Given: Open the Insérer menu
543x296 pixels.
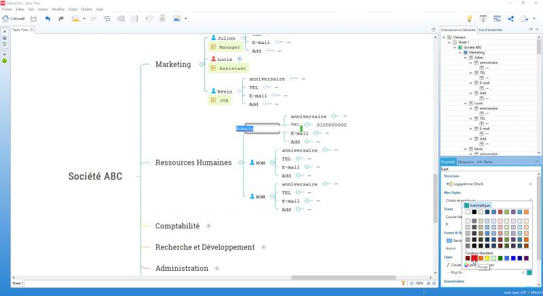Looking at the screenshot, I should point(43,9).
